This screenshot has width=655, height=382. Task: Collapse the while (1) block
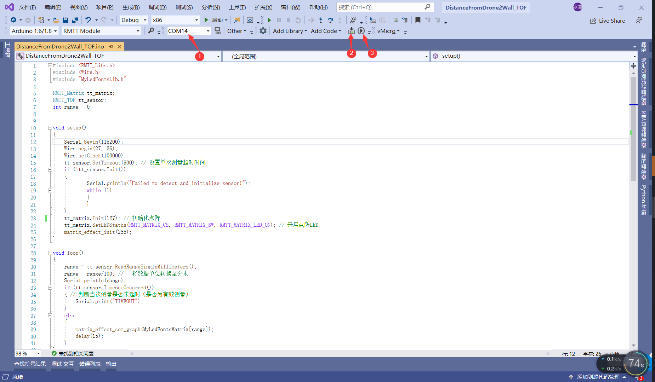50,190
